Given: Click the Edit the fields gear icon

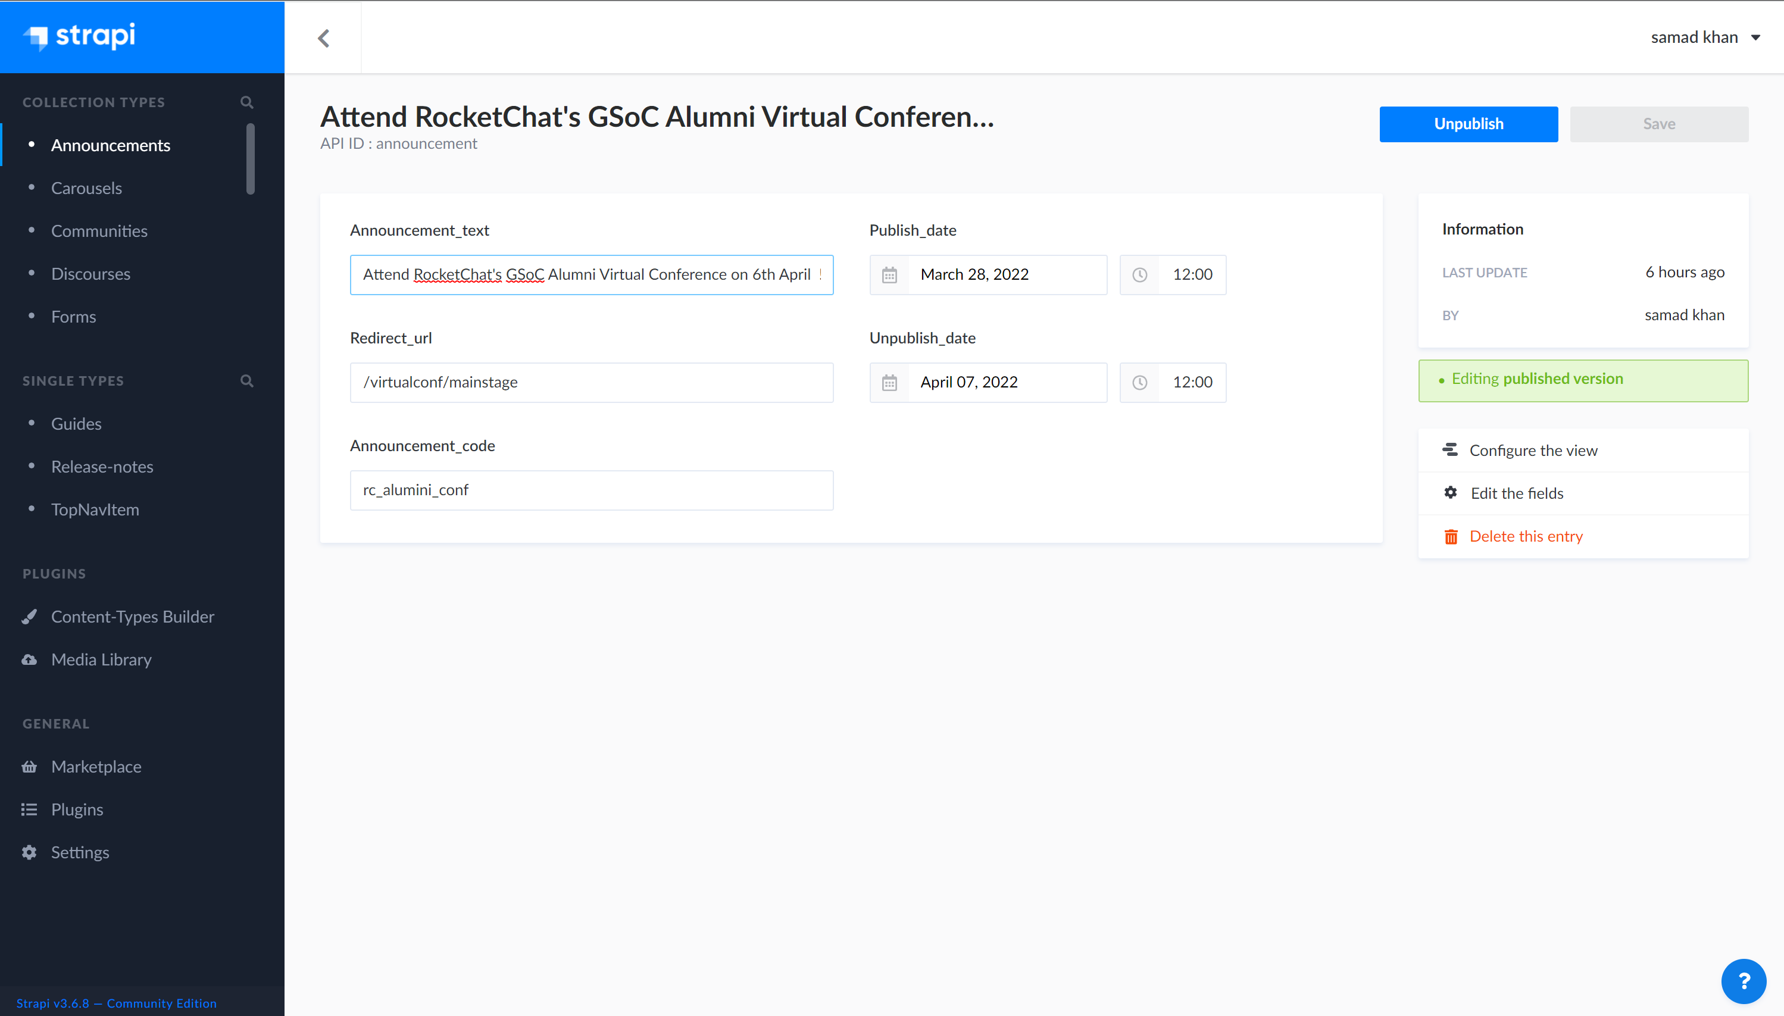Looking at the screenshot, I should click(1451, 493).
